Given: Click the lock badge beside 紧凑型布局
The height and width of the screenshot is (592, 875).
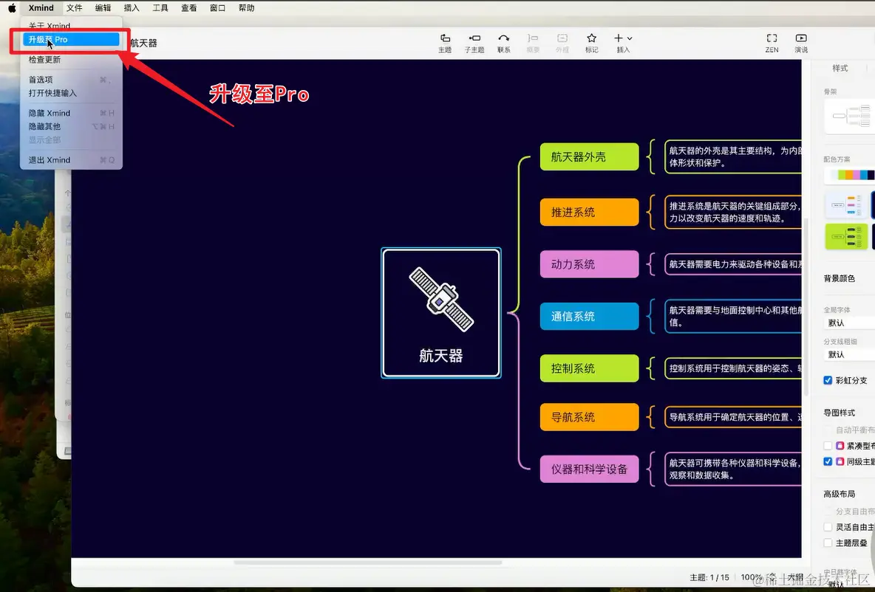Looking at the screenshot, I should pos(840,445).
